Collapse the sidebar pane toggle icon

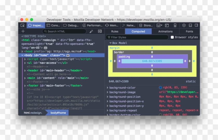[100, 31]
